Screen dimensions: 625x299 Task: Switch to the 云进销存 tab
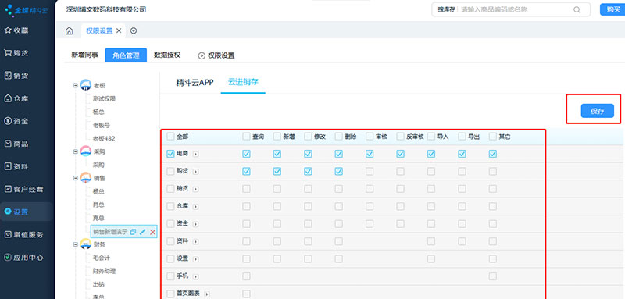pyautogui.click(x=243, y=83)
